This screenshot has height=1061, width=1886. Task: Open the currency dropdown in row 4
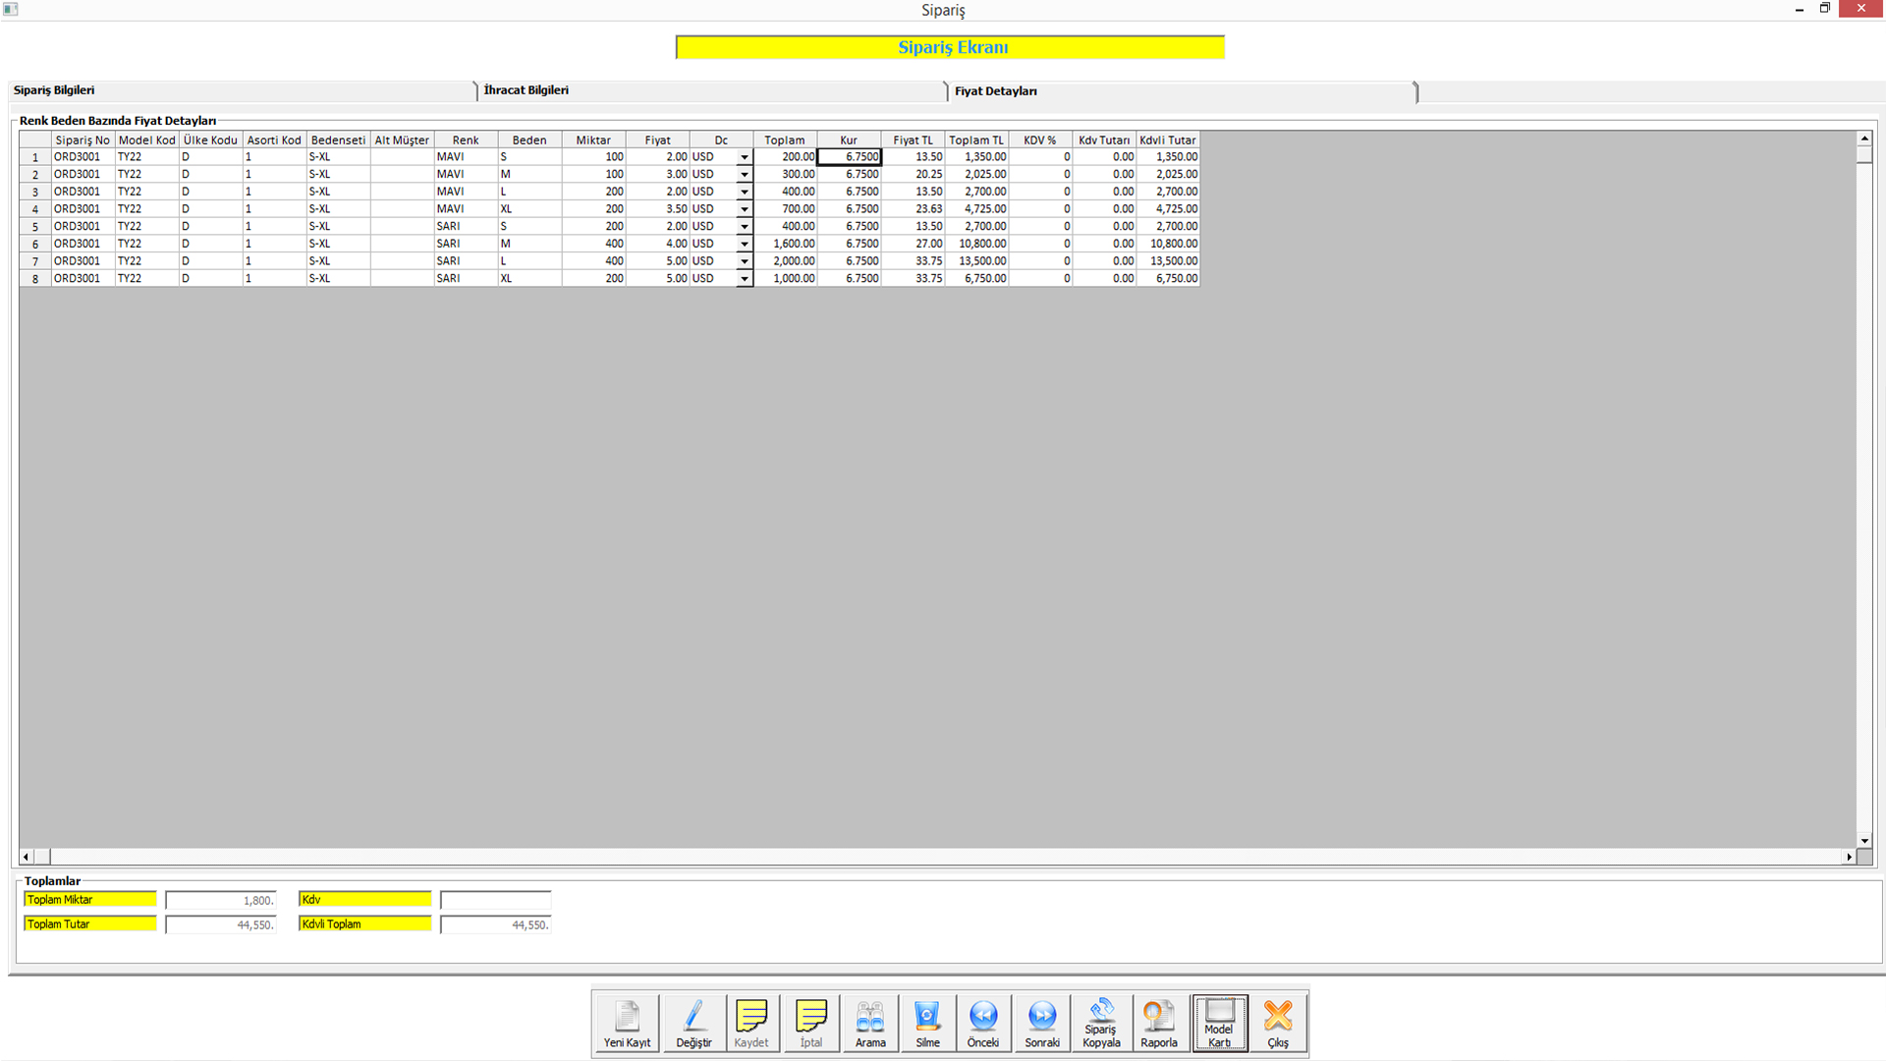click(x=745, y=209)
